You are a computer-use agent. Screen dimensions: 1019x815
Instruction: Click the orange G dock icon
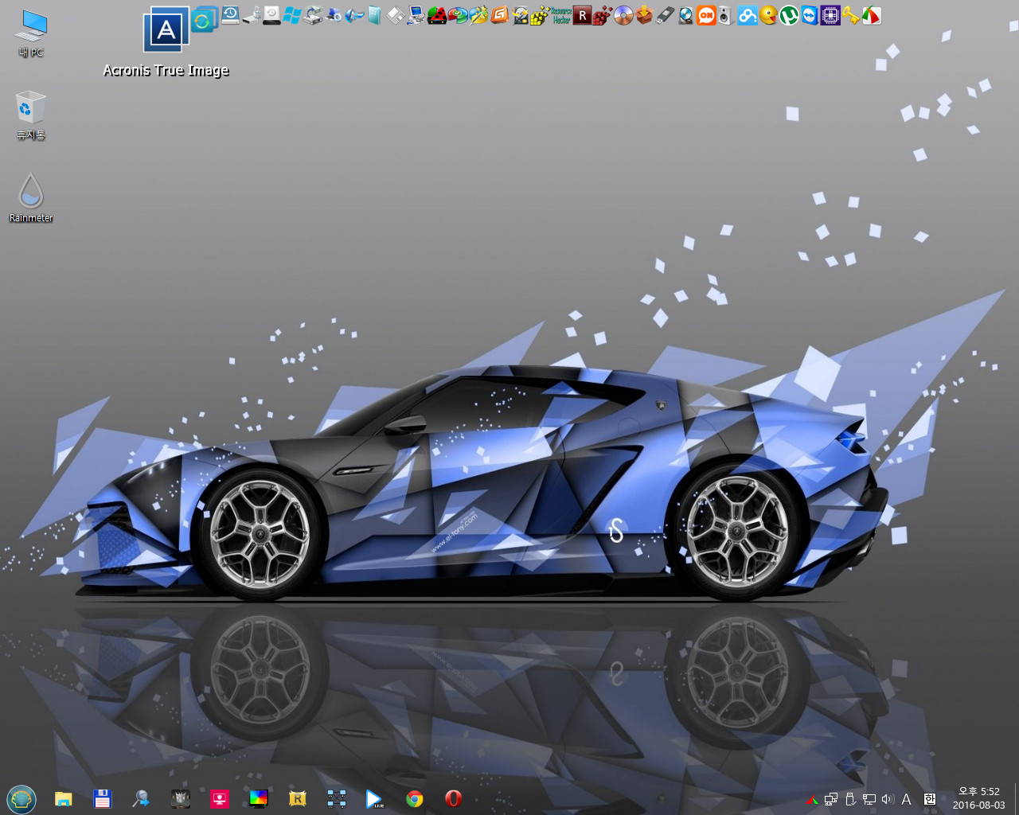[500, 15]
